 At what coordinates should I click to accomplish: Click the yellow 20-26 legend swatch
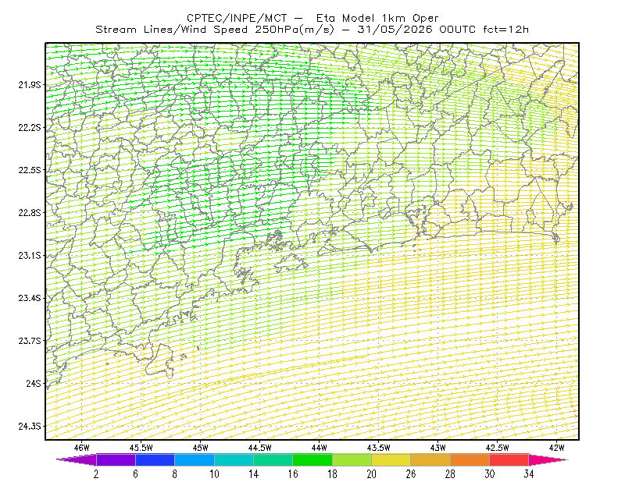391,459
